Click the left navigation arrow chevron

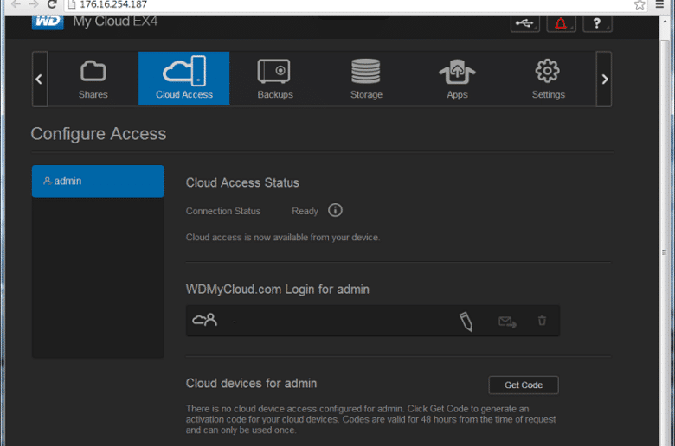click(39, 80)
